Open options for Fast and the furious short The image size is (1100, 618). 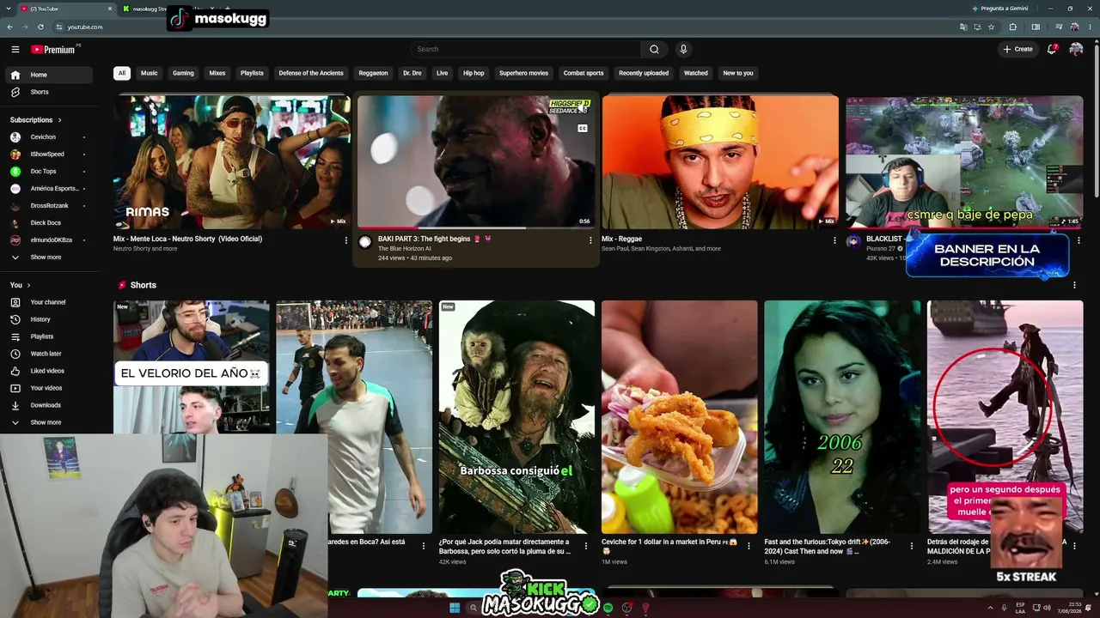[912, 545]
